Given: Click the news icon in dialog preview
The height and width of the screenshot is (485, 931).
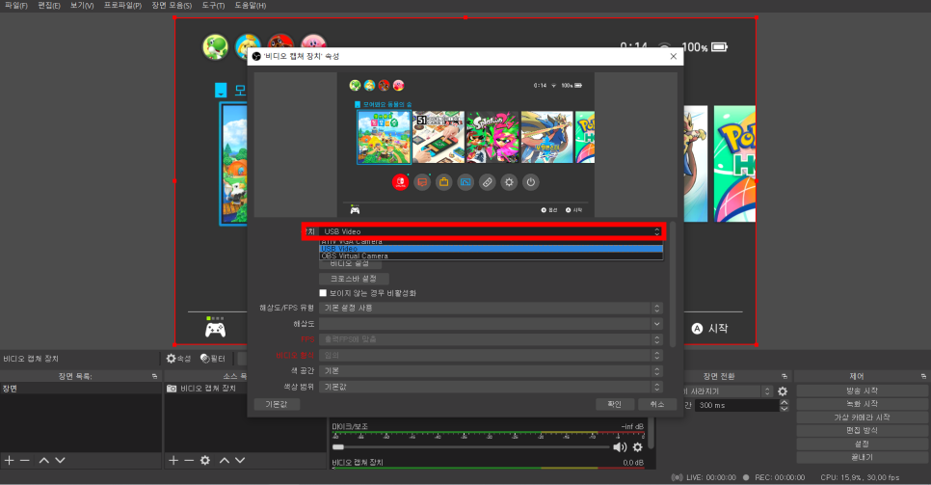Looking at the screenshot, I should tap(422, 182).
